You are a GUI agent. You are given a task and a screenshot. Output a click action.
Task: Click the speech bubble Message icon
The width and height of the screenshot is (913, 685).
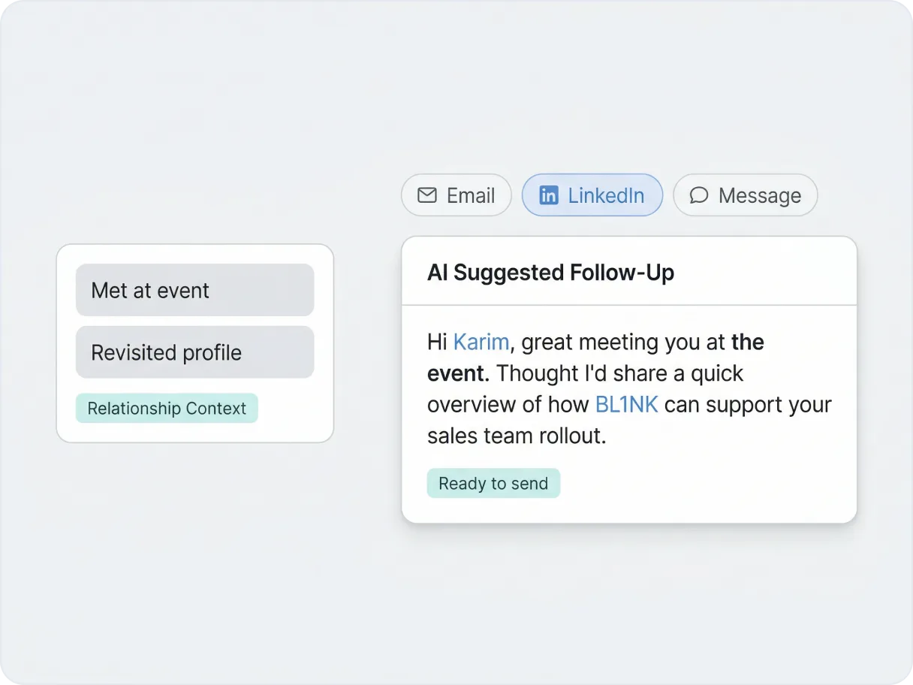699,195
